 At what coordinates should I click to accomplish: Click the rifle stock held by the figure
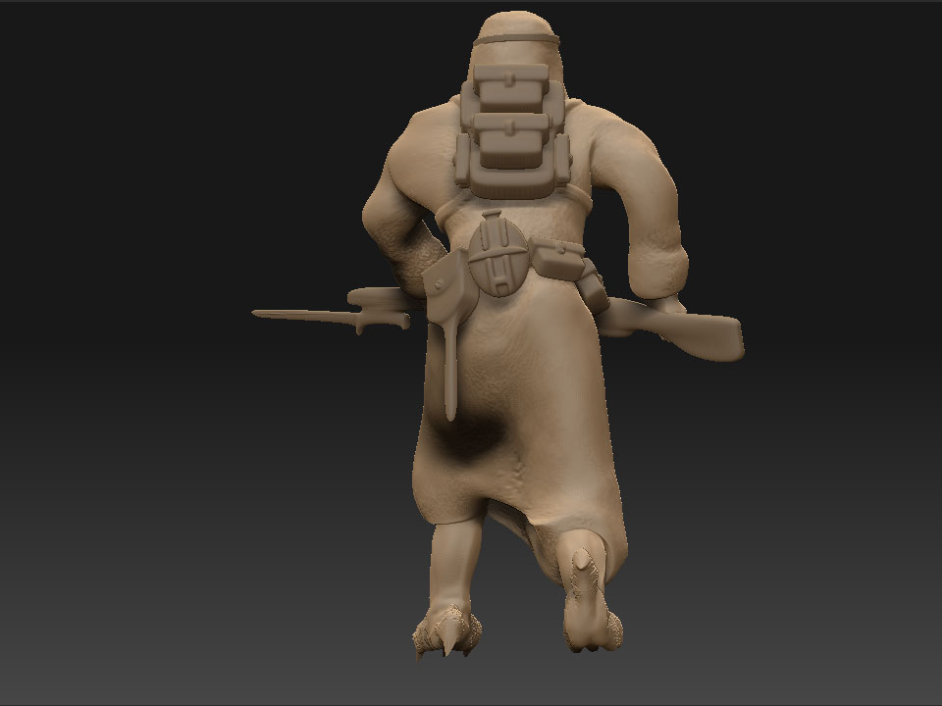click(x=697, y=334)
